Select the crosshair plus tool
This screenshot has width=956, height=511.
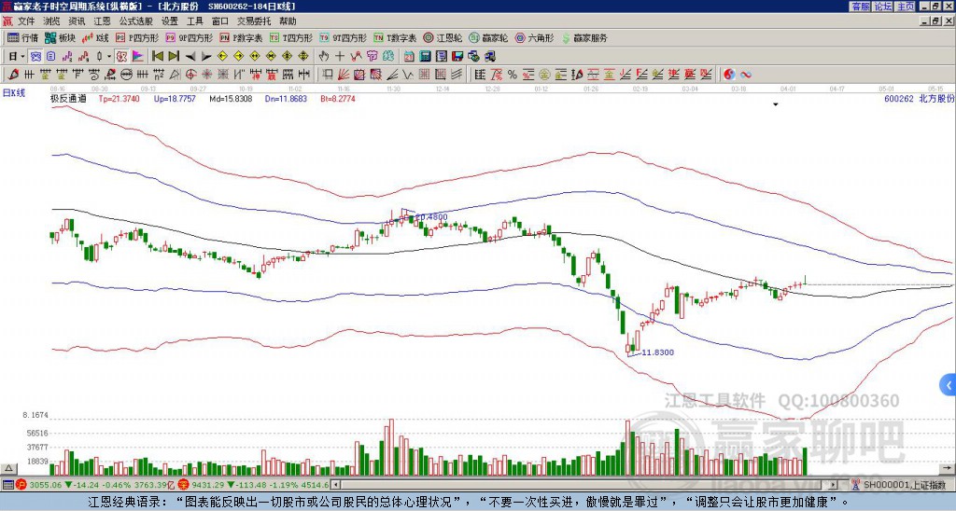(340, 56)
